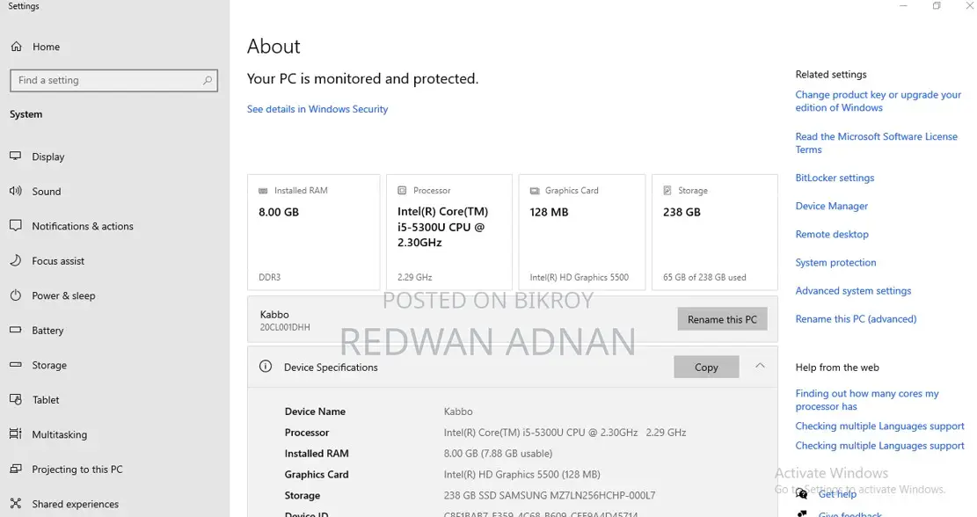Select the Intel(R) HD Graphics 5500 (128 MB) value
Image resolution: width=977 pixels, height=517 pixels.
point(522,475)
